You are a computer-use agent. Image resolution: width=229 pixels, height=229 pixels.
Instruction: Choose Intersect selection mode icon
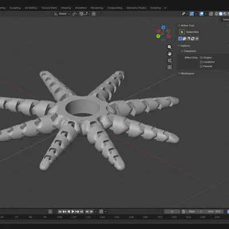[x=197, y=39]
